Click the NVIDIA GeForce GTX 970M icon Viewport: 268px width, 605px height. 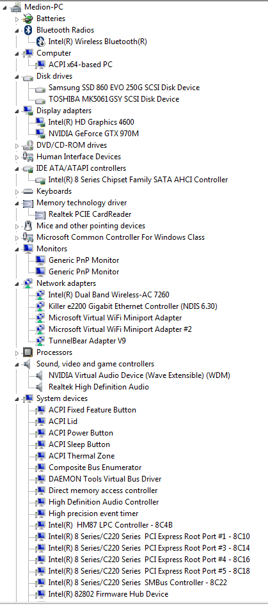[x=40, y=134]
